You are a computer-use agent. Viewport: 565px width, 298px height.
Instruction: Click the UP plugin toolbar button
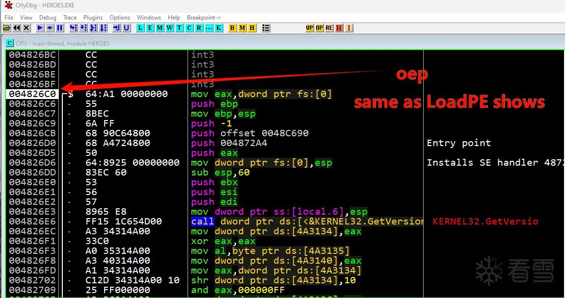310,28
